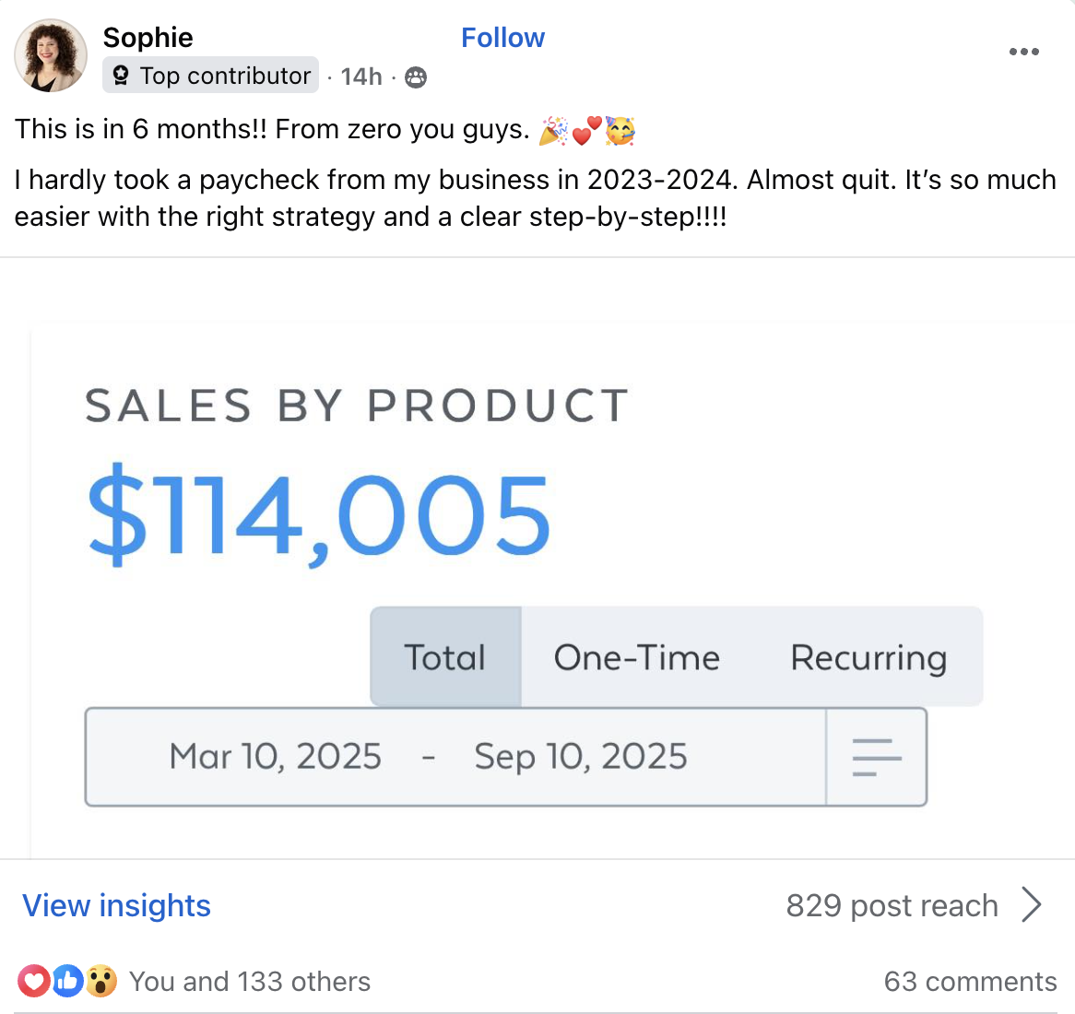Click the group audience icon beside 14h

(416, 77)
